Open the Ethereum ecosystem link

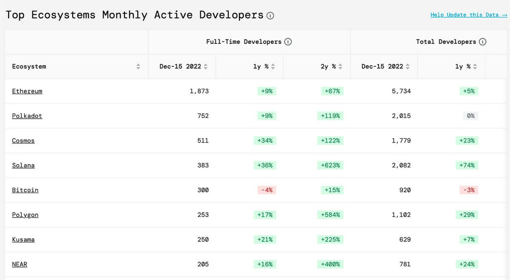[x=27, y=91]
